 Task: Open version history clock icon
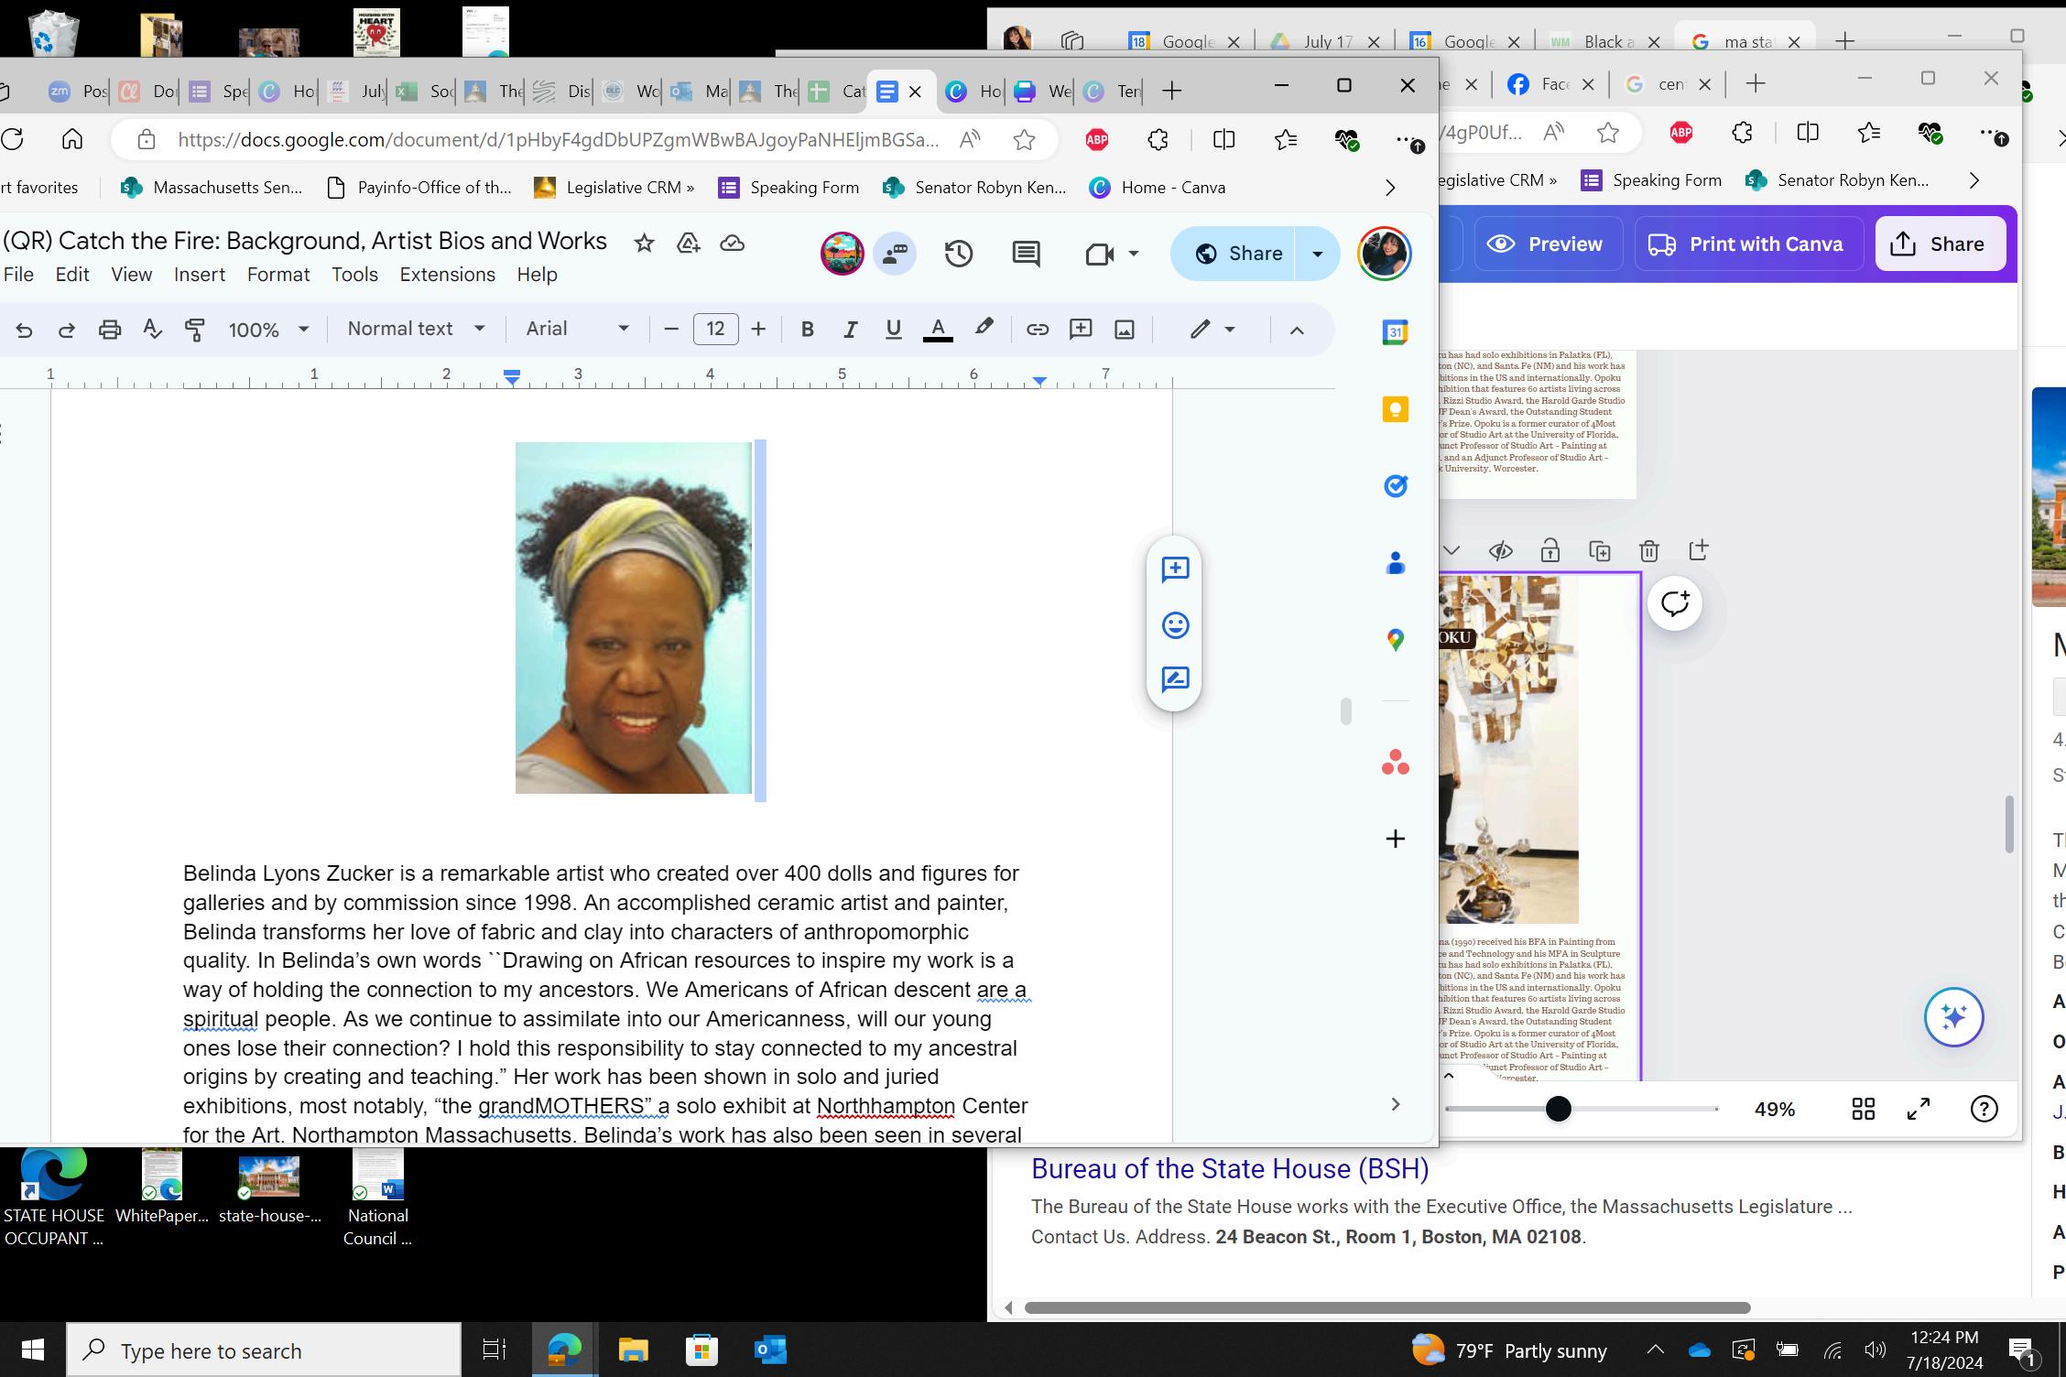(959, 254)
